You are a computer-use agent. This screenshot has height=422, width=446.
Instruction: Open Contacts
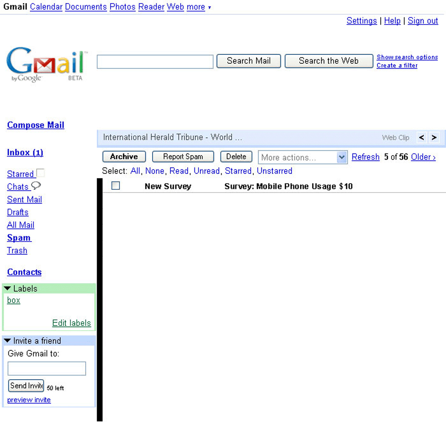(x=24, y=272)
